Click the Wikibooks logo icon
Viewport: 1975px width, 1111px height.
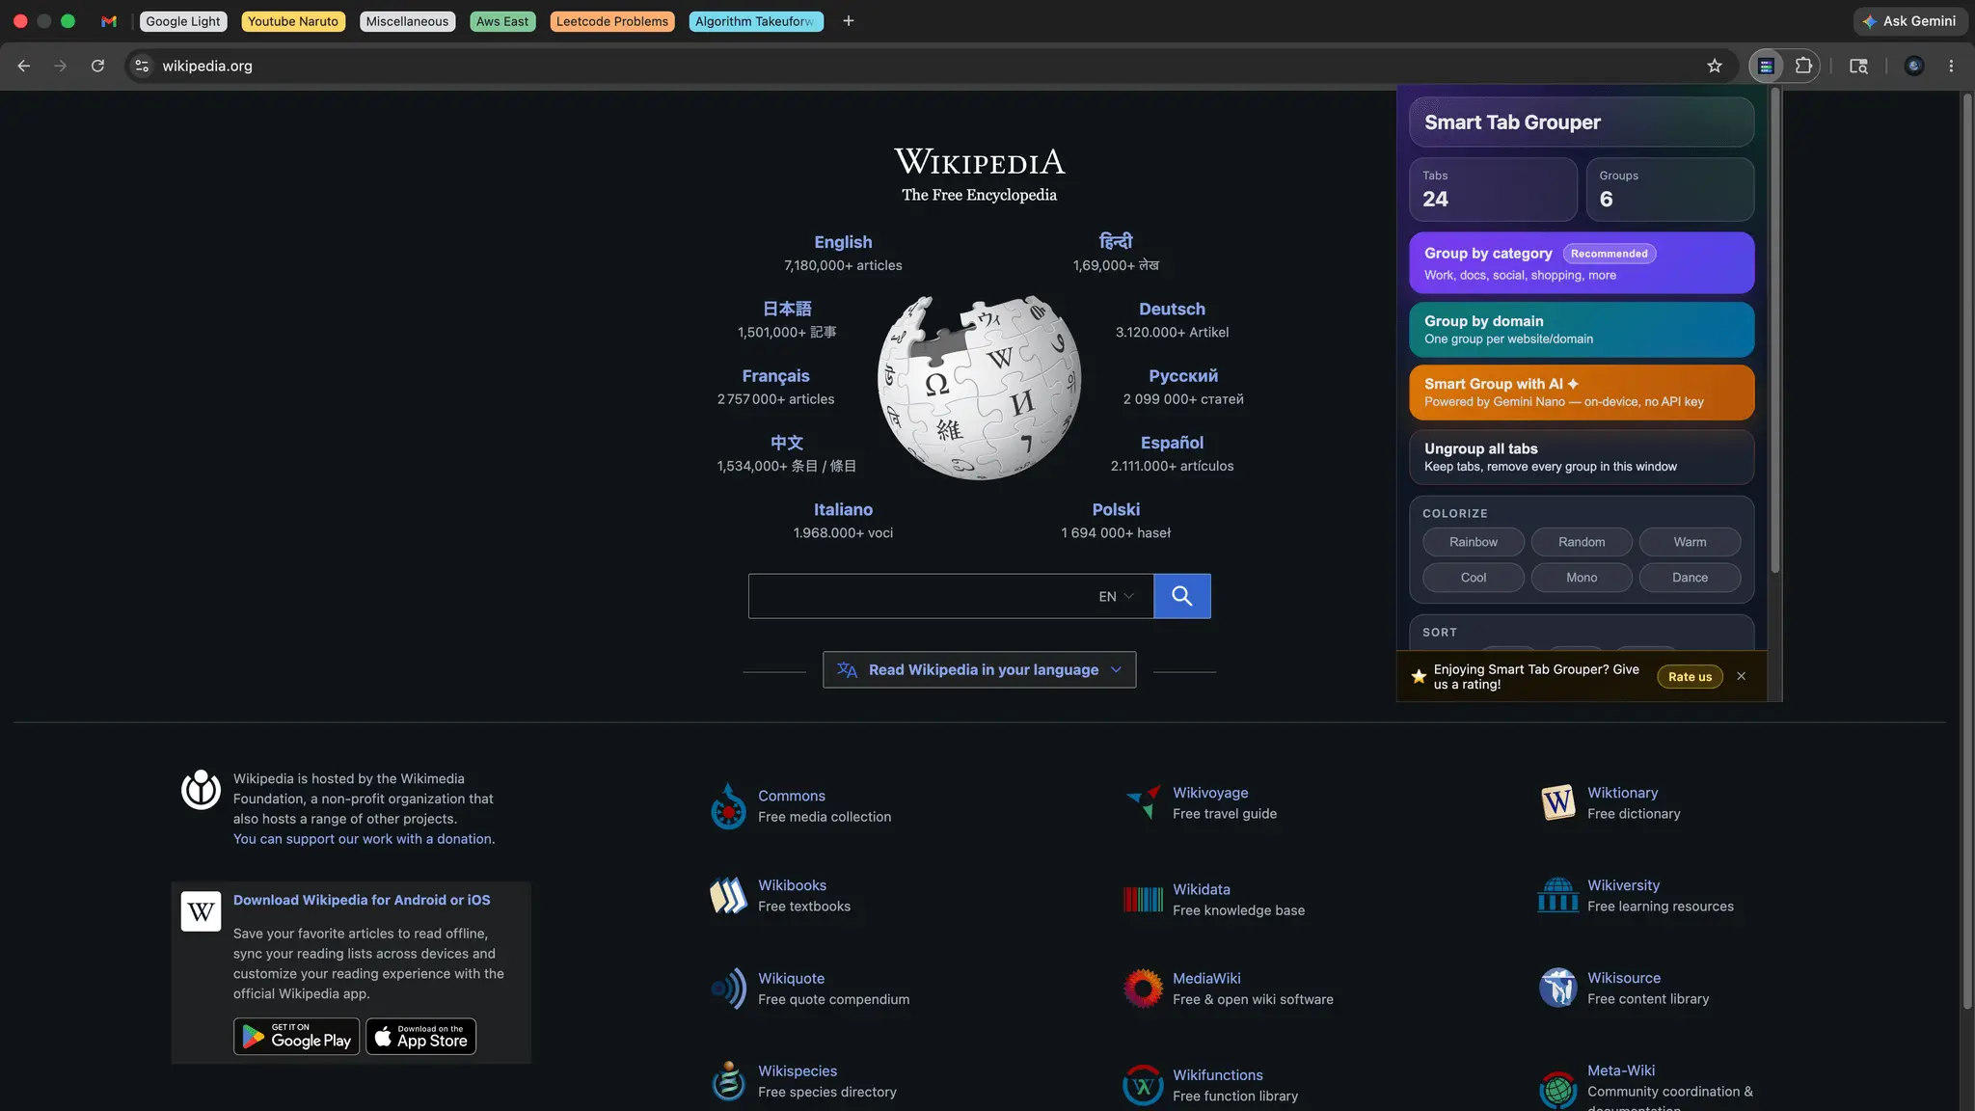[728, 896]
